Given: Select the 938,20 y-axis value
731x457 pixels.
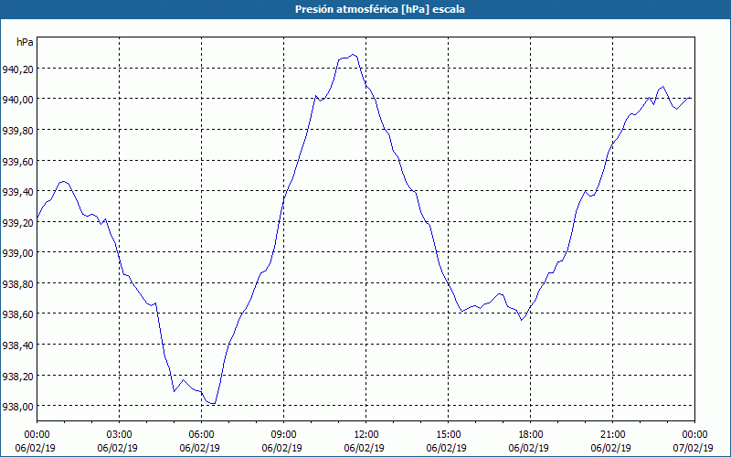Looking at the screenshot, I should pos(16,376).
